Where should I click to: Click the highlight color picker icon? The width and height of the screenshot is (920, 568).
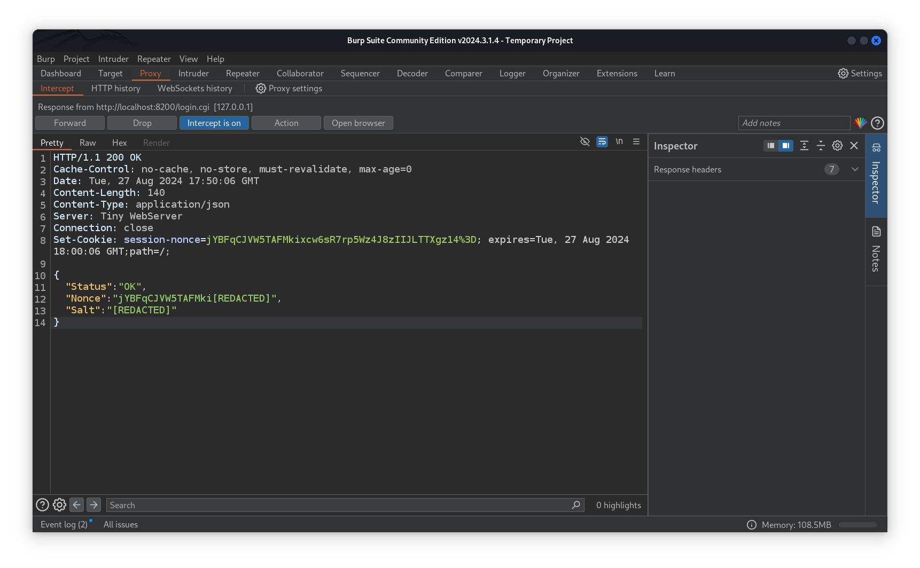860,123
